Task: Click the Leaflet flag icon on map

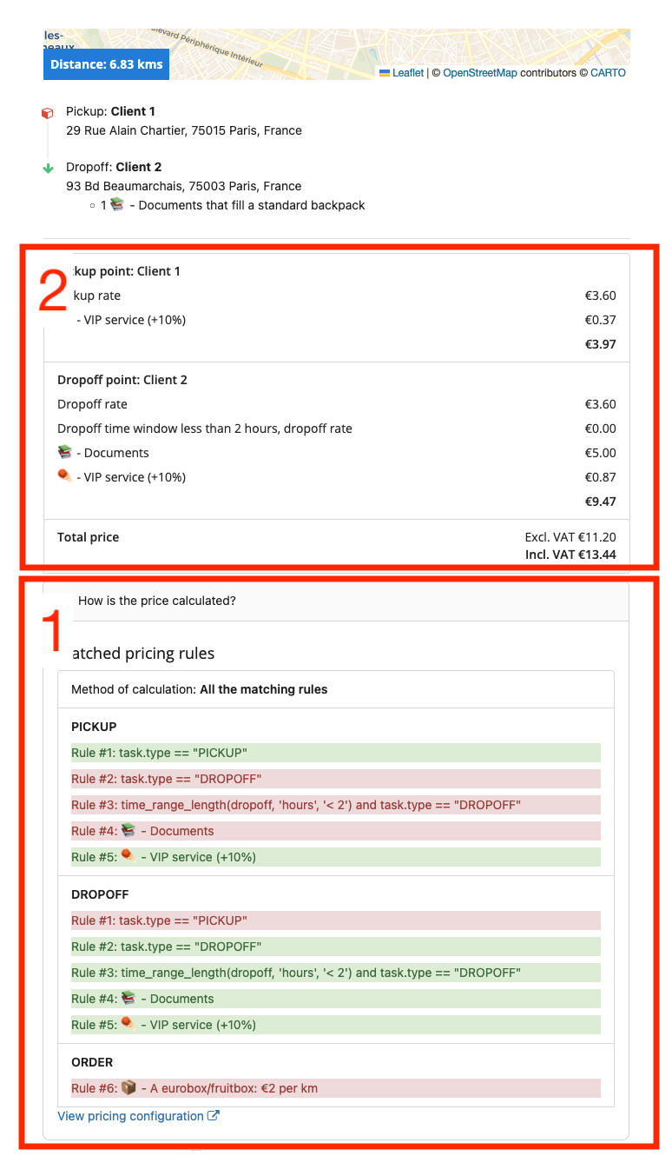Action: point(385,73)
